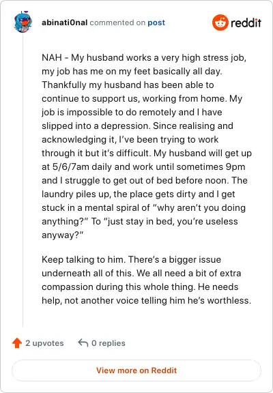Click the orange upvote arrow icon
273x393 pixels.
(x=17, y=343)
